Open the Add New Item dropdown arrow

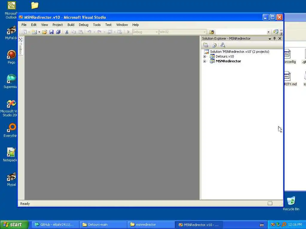click(x=39, y=32)
